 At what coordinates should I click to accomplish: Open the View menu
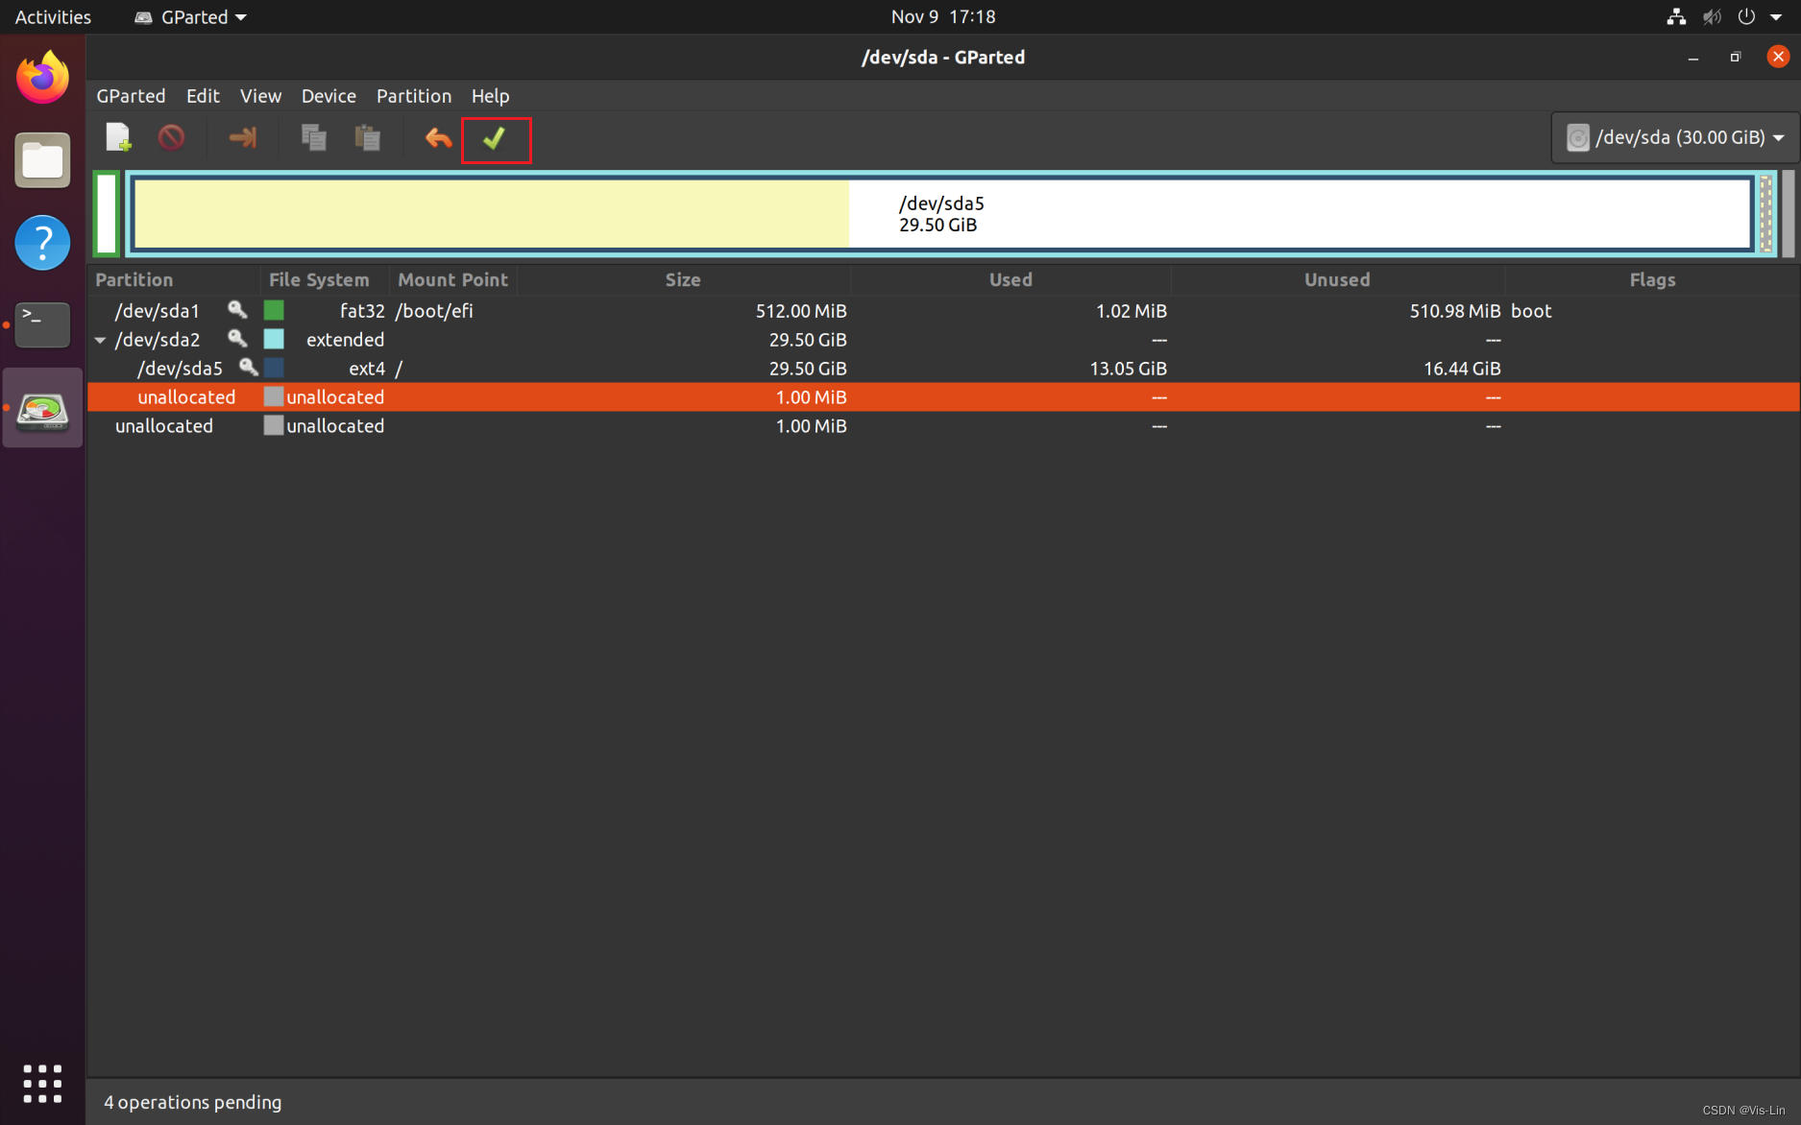(260, 96)
